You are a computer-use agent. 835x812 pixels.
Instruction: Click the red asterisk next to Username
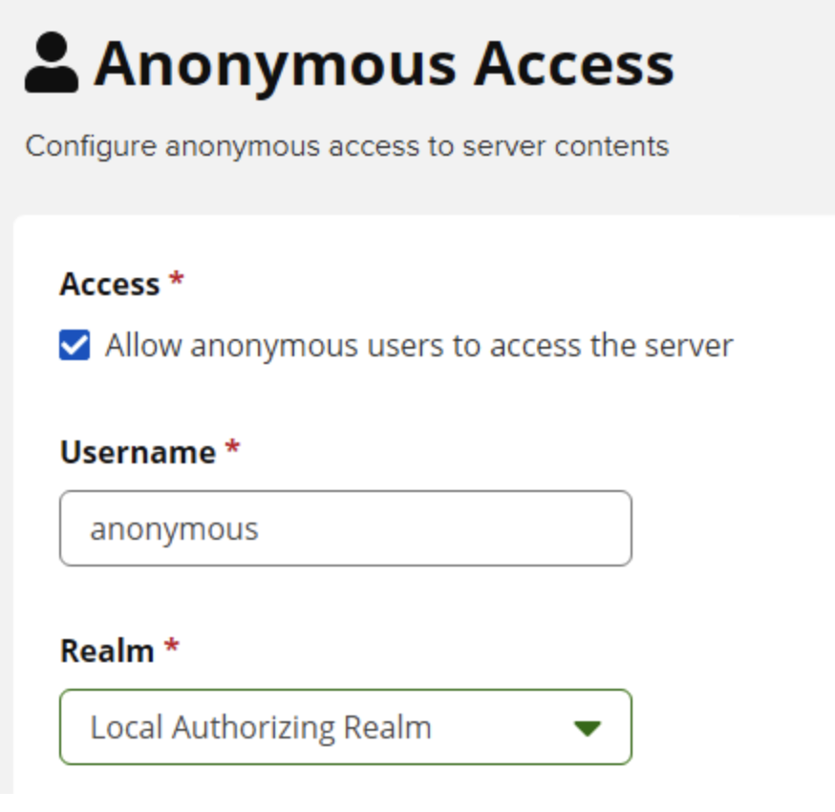coord(232,447)
